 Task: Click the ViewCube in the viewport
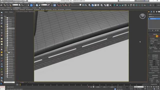tap(142, 16)
